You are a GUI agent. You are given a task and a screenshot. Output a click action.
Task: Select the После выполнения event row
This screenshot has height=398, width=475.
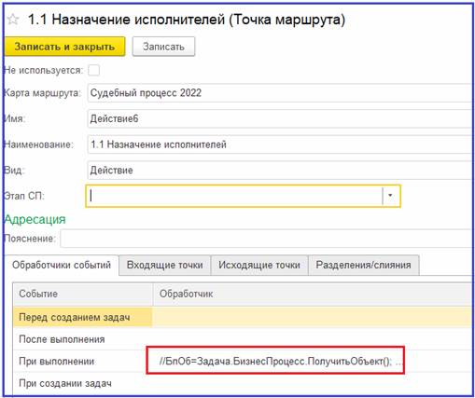243,339
